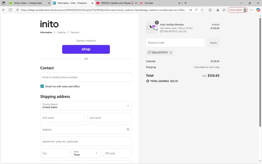Open favorites list icon

point(224,10)
